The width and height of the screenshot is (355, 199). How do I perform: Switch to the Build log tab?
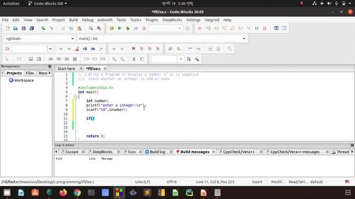tap(158, 152)
